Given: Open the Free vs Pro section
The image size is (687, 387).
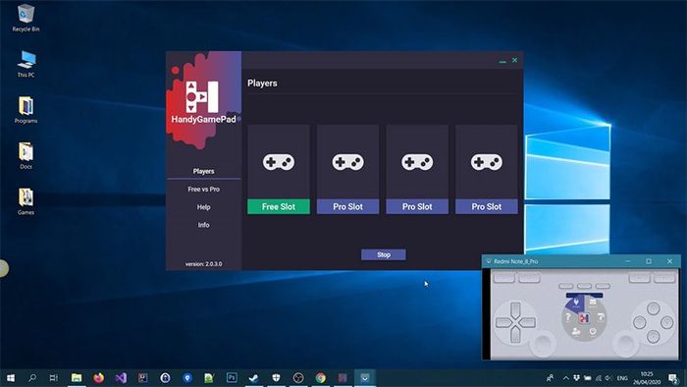Looking at the screenshot, I should pyautogui.click(x=204, y=190).
